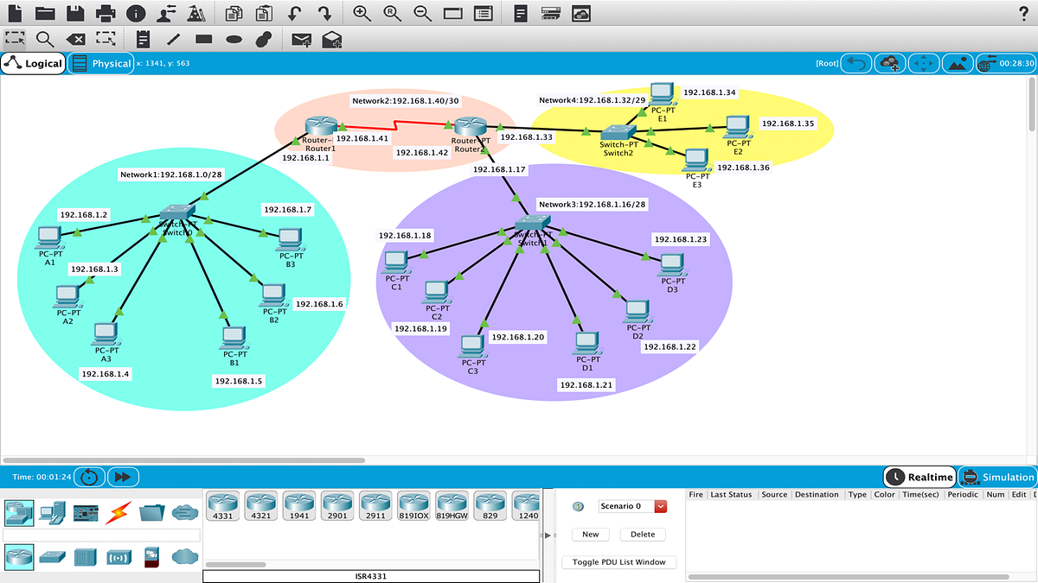Save the file using the Save icon

point(77,13)
